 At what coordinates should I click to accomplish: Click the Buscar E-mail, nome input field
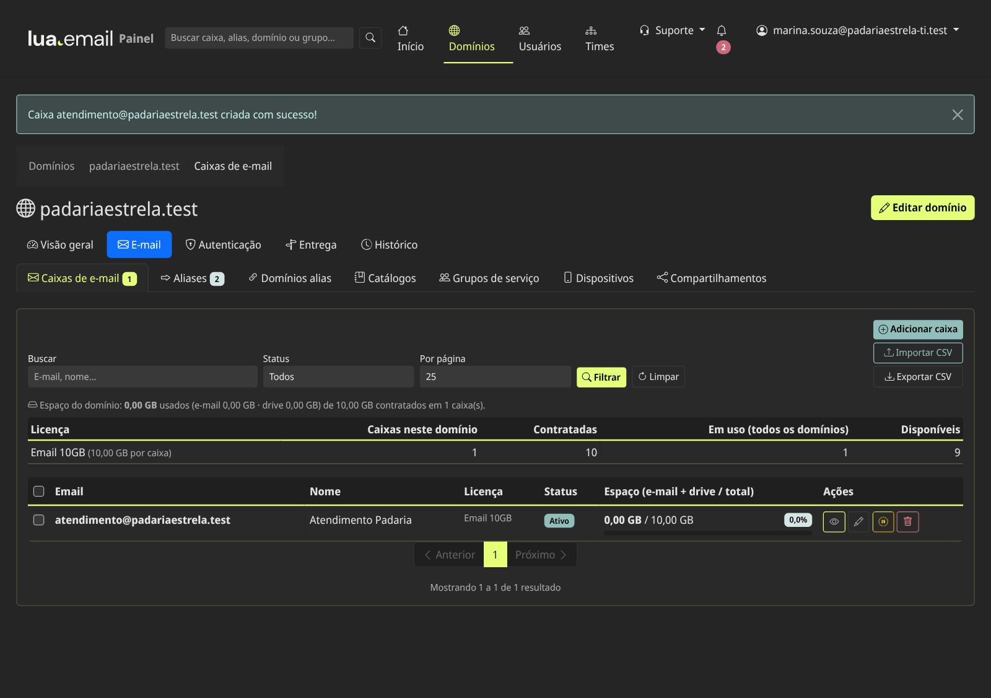pyautogui.click(x=142, y=377)
